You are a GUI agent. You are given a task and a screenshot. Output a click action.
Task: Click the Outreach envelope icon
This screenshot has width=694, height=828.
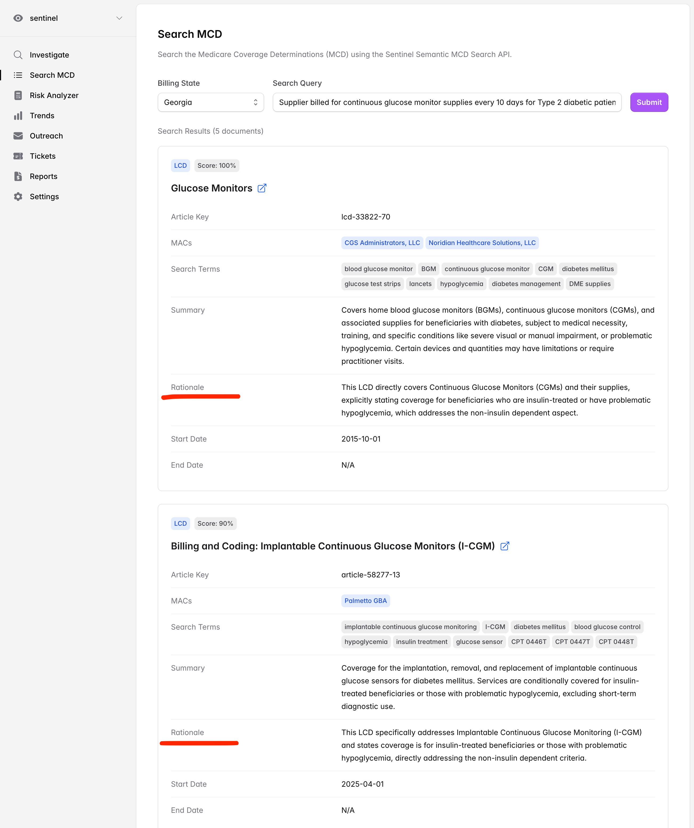[18, 136]
